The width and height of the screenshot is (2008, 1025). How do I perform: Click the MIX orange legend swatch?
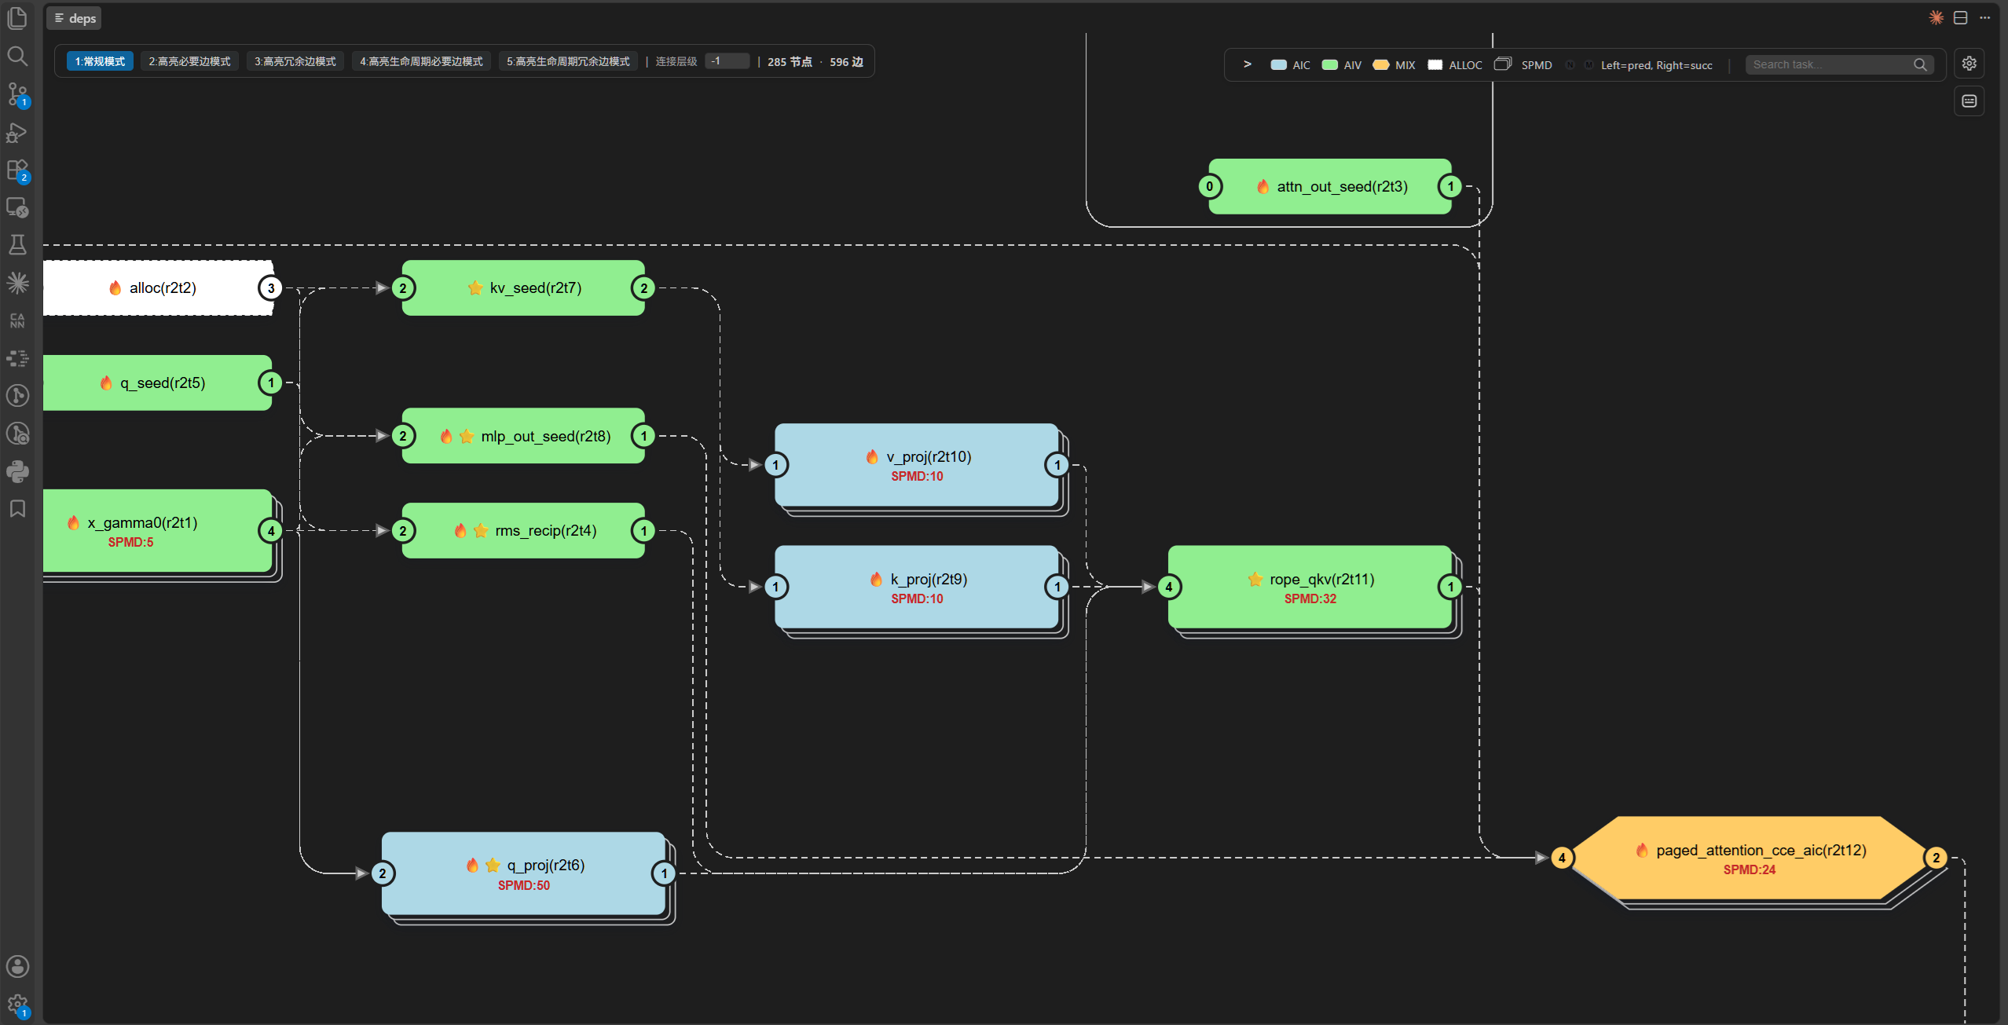tap(1380, 64)
